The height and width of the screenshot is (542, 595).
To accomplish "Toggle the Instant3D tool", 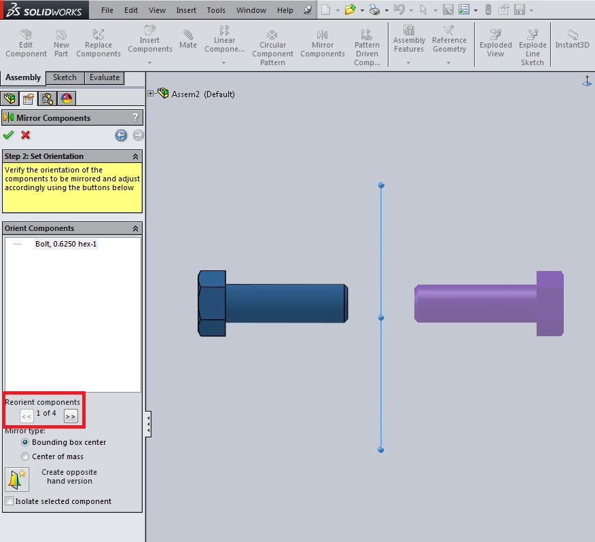I will tap(572, 39).
